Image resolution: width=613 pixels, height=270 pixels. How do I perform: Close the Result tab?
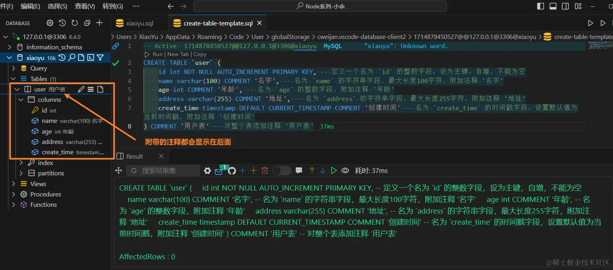click(x=161, y=156)
